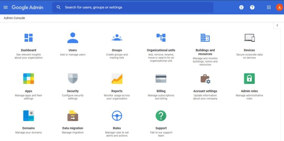The image size is (284, 141).
Task: Open the Organizational units tree icon
Action: coord(161,38)
